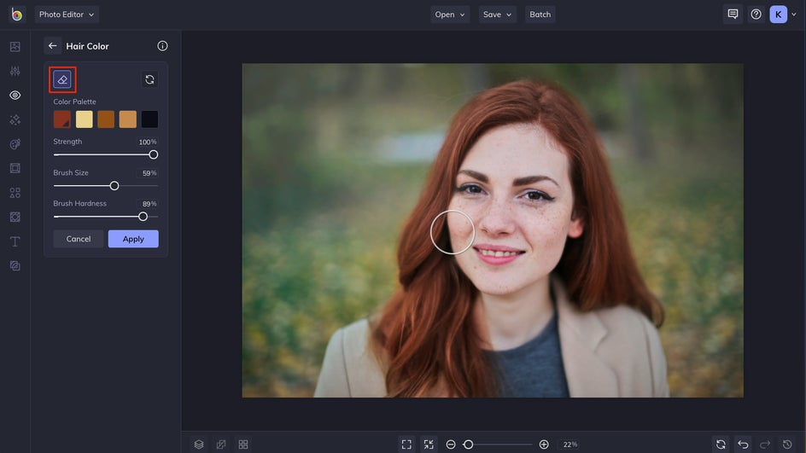Open the feedback chat icon
The width and height of the screenshot is (806, 453).
pyautogui.click(x=733, y=15)
